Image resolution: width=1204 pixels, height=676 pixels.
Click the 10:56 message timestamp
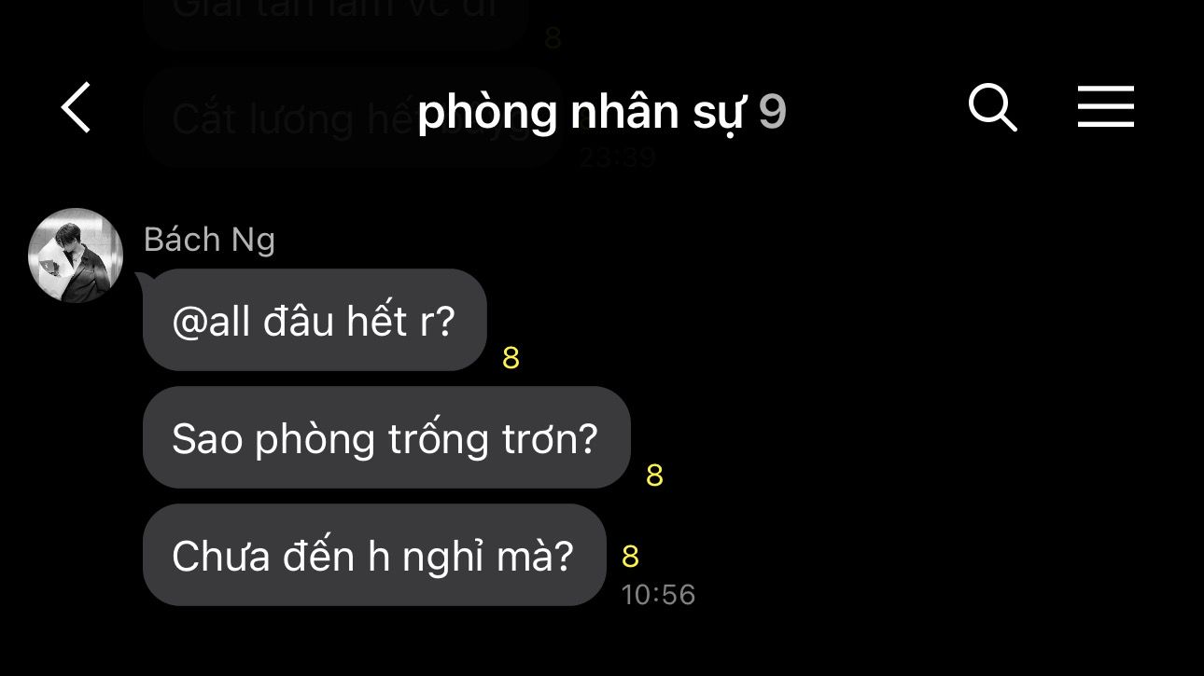click(659, 595)
